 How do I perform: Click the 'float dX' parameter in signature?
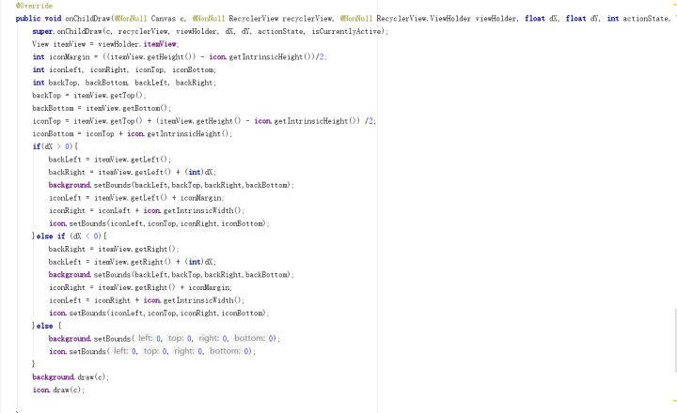(542, 19)
